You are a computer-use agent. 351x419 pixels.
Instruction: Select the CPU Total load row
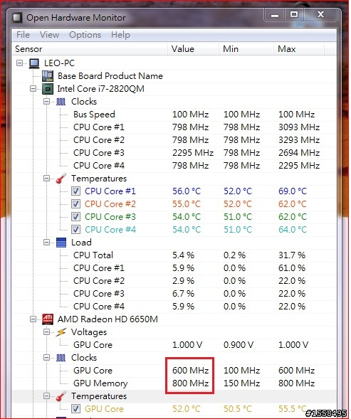tap(174, 255)
